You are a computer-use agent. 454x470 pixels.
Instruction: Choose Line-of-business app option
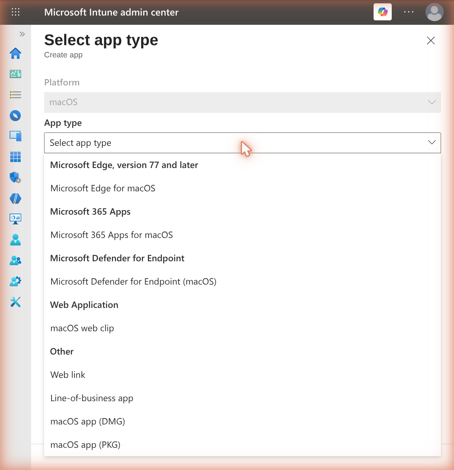tap(242, 398)
